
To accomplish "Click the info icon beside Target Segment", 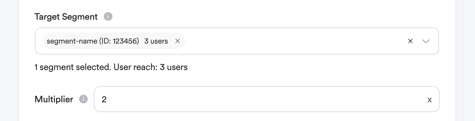I will pyautogui.click(x=108, y=17).
